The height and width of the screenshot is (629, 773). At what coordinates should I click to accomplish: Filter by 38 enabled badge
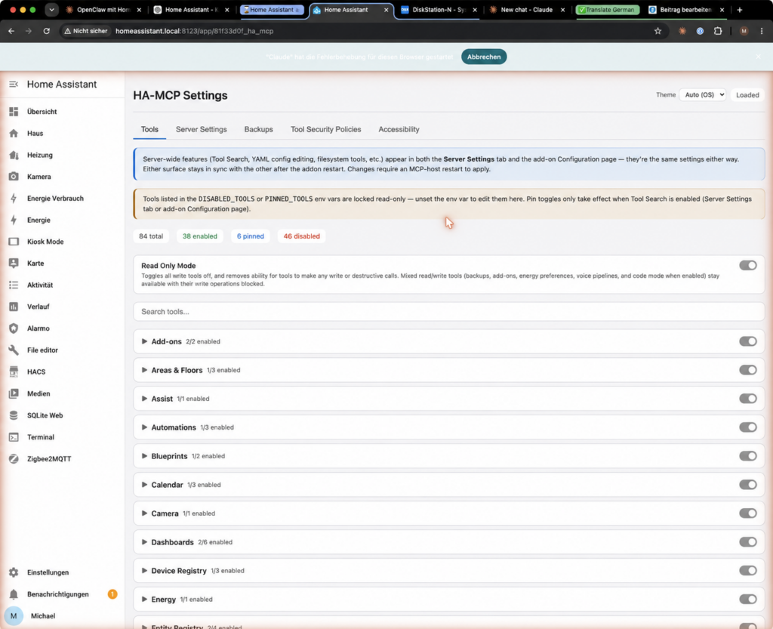199,236
